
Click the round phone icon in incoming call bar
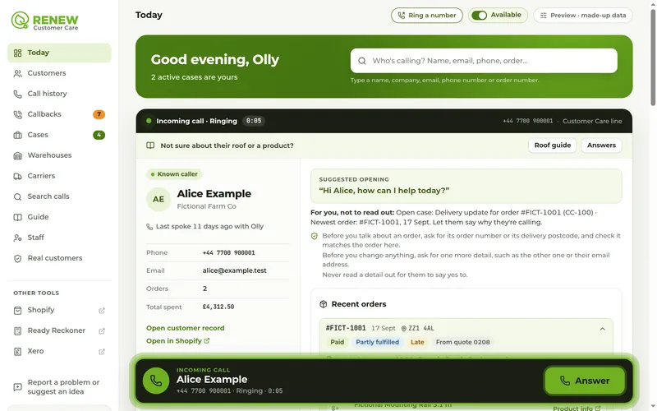pyautogui.click(x=156, y=381)
